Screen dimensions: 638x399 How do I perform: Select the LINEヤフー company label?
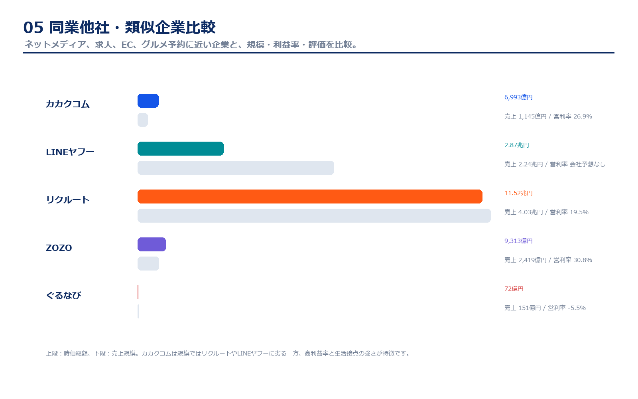click(x=70, y=152)
